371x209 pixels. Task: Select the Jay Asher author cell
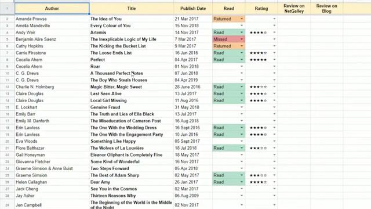tap(52, 196)
